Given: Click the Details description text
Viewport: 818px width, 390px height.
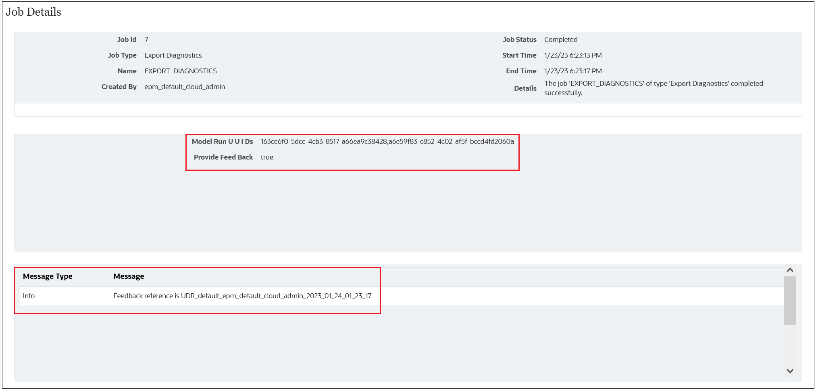Looking at the screenshot, I should (653, 88).
